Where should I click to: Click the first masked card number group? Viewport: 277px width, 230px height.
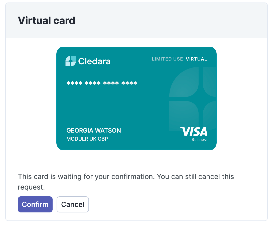[x=74, y=83]
